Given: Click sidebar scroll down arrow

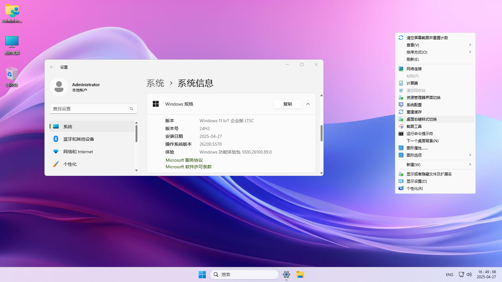Looking at the screenshot, I should (x=136, y=170).
